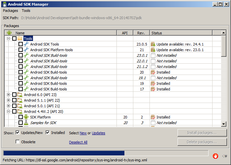
Task: Click the Install packages button
Action: point(202,133)
